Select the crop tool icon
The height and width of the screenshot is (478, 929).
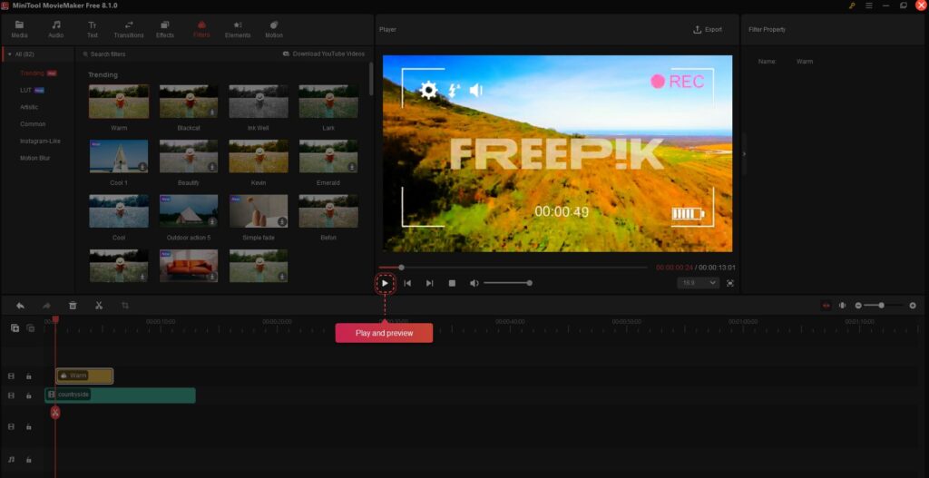click(x=125, y=306)
